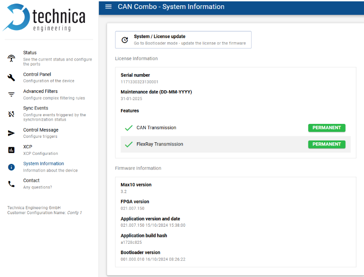Open Advanced Filters menu entry

click(x=40, y=92)
